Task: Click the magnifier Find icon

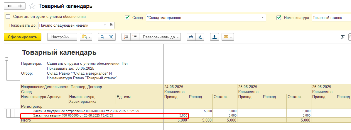Action: (x=102, y=37)
